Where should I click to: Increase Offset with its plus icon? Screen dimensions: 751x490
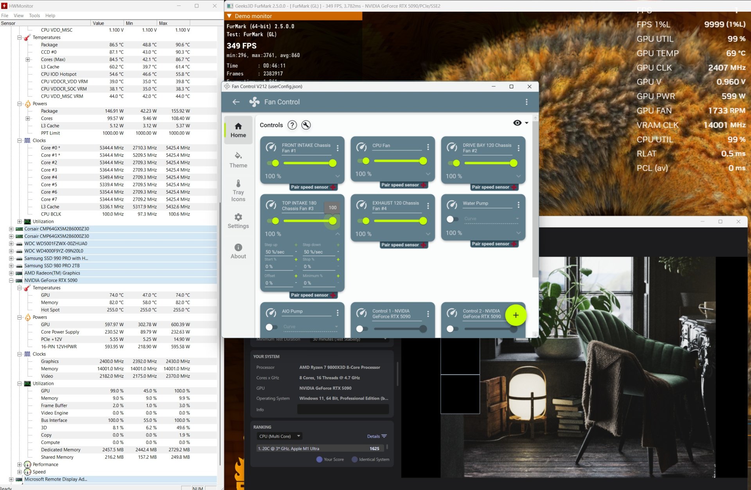click(x=296, y=276)
